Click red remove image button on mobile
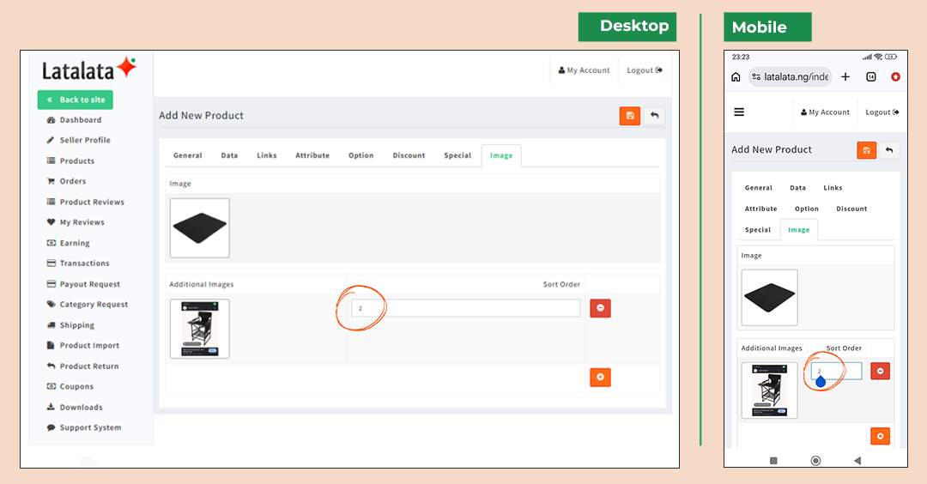This screenshot has width=927, height=484. coord(881,371)
